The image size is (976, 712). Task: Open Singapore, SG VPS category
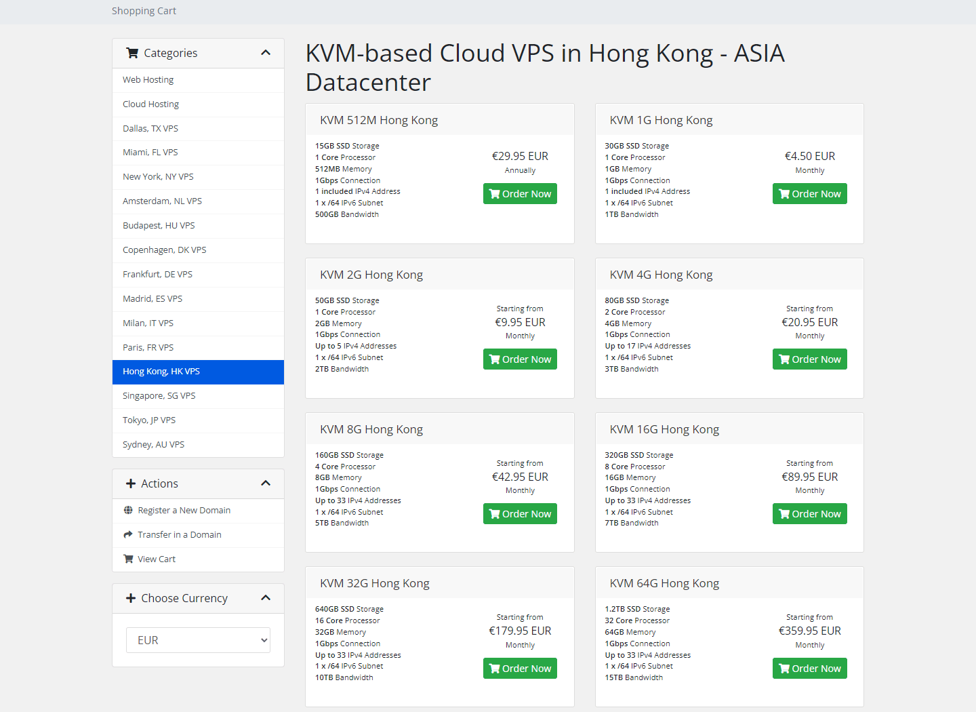pyautogui.click(x=198, y=396)
